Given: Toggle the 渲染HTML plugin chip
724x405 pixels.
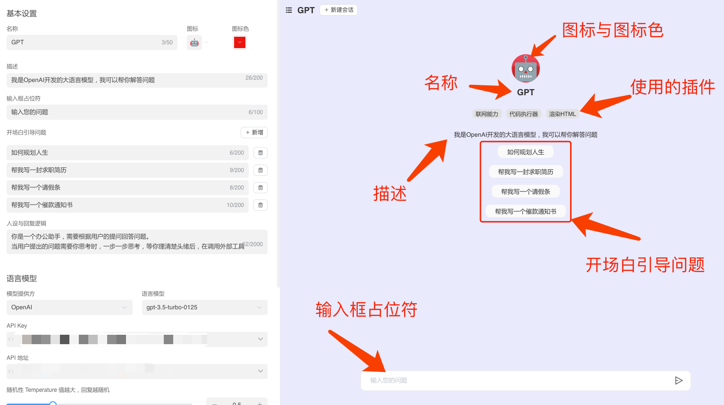Looking at the screenshot, I should point(562,113).
